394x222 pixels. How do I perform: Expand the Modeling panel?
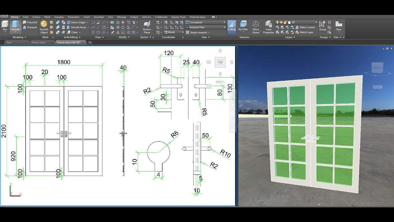pyautogui.click(x=19, y=37)
